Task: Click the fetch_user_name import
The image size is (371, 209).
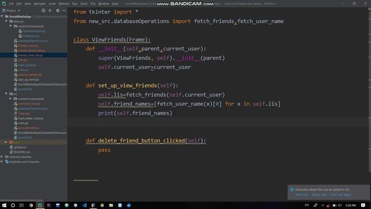Action: [x=260, y=21]
